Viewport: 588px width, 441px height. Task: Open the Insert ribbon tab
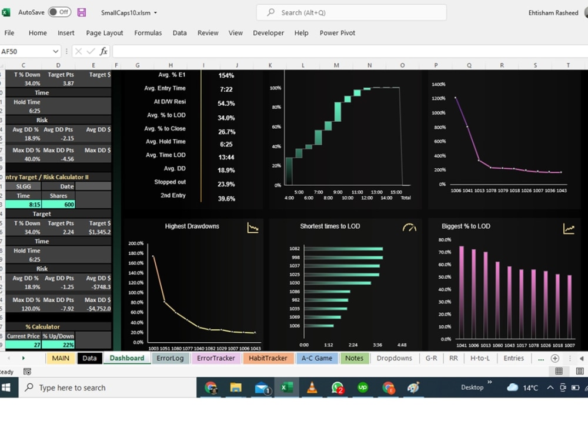pyautogui.click(x=66, y=33)
